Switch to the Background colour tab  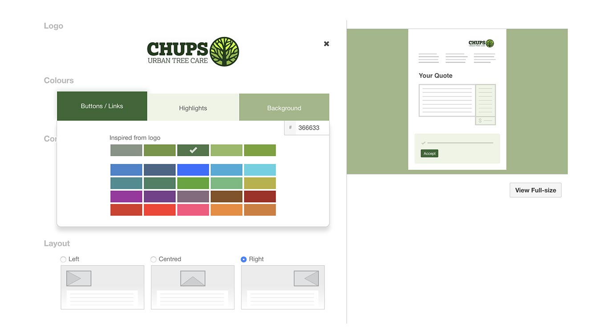pyautogui.click(x=284, y=107)
